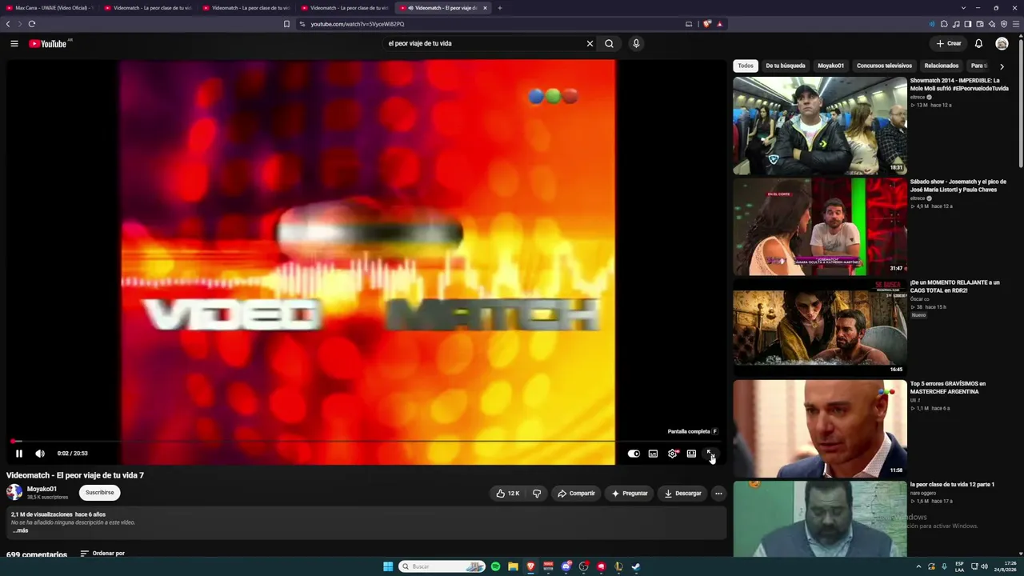Start voice search with the microphone
The image size is (1024, 576).
636,44
